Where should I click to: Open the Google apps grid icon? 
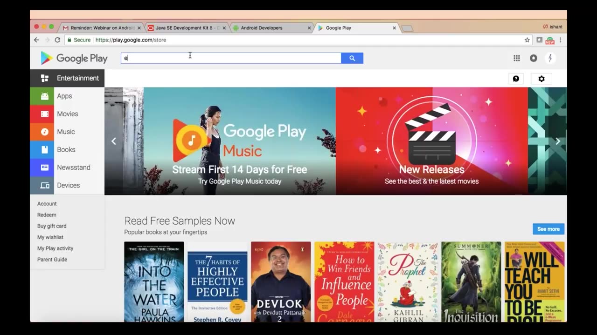click(x=517, y=58)
